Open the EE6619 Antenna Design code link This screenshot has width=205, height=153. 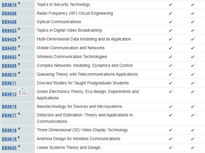coord(10,139)
